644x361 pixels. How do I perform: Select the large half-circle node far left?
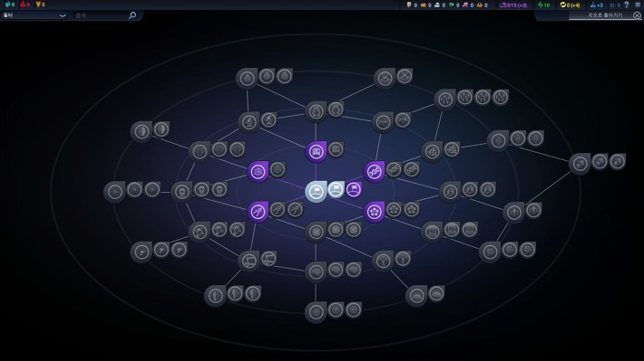click(x=141, y=131)
